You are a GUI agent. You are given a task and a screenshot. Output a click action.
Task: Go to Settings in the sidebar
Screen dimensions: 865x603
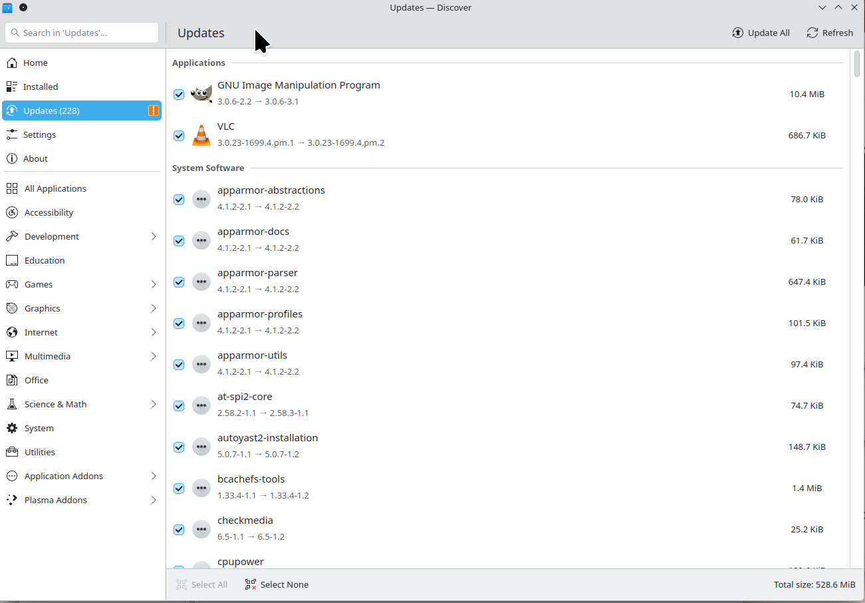[x=39, y=134]
